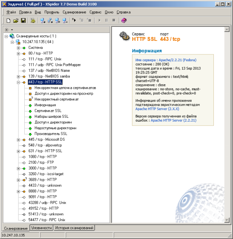Click the add host range toolbar icon

click(50, 20)
